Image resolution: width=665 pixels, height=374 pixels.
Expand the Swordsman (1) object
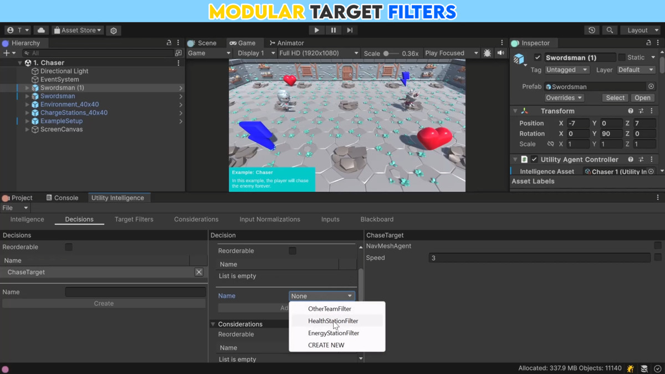27,88
